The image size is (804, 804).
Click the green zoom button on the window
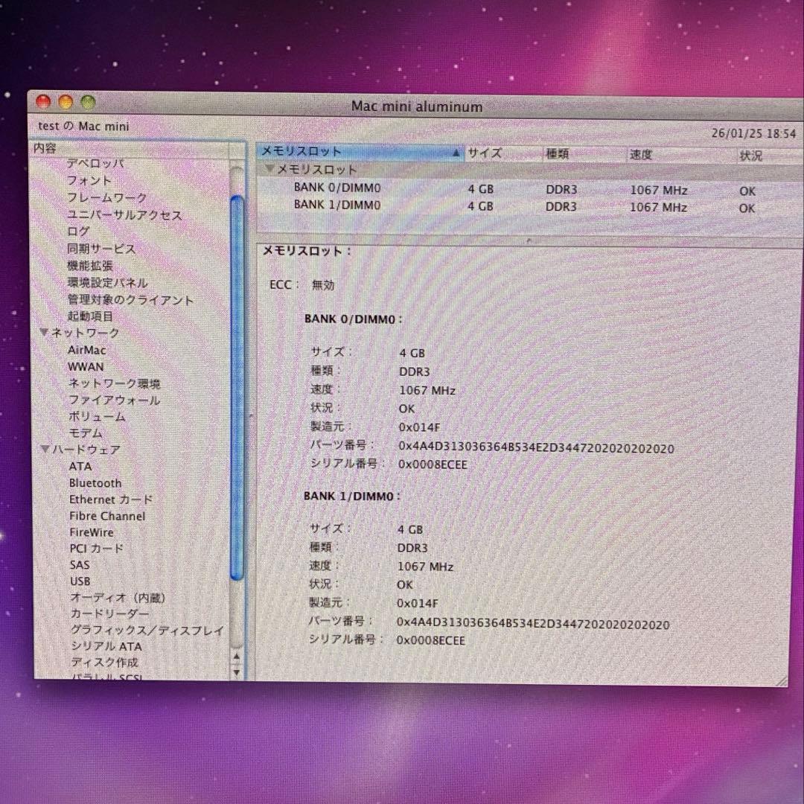tap(88, 100)
